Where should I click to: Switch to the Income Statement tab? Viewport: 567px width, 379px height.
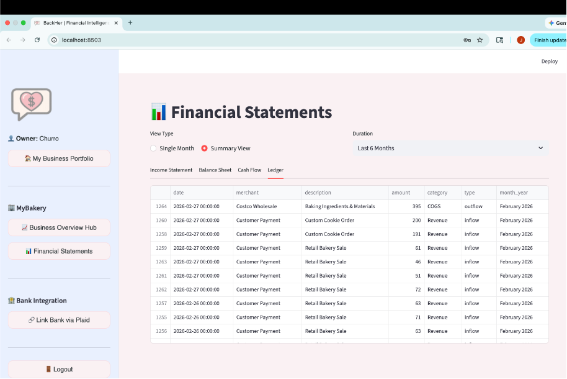pyautogui.click(x=171, y=170)
